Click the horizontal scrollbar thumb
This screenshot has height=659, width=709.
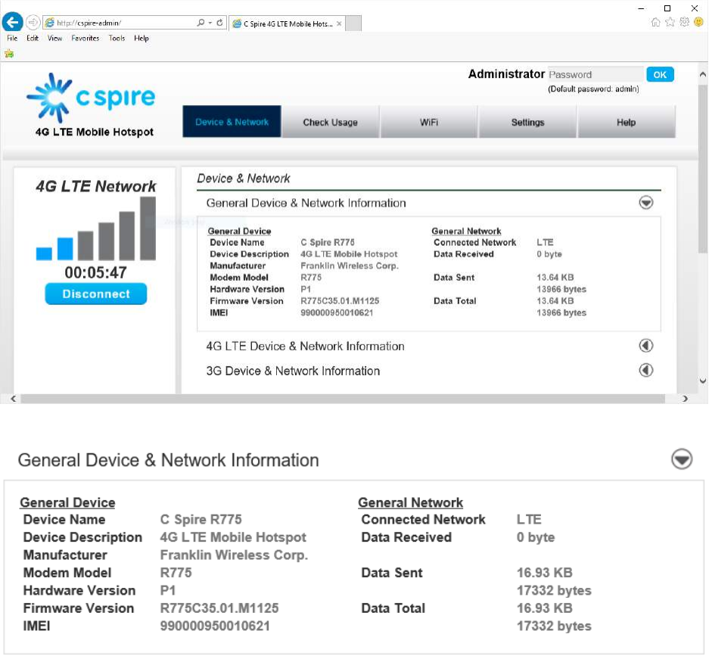[x=343, y=399]
